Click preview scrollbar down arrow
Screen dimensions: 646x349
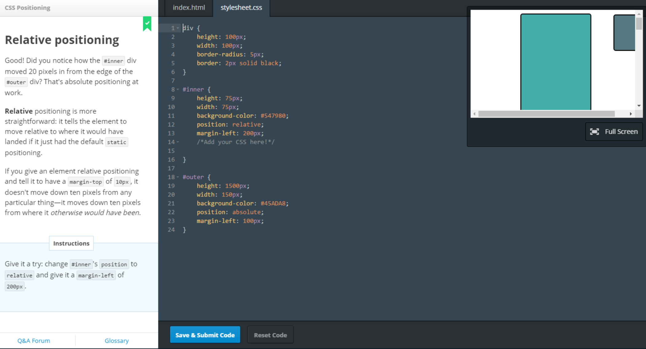639,106
